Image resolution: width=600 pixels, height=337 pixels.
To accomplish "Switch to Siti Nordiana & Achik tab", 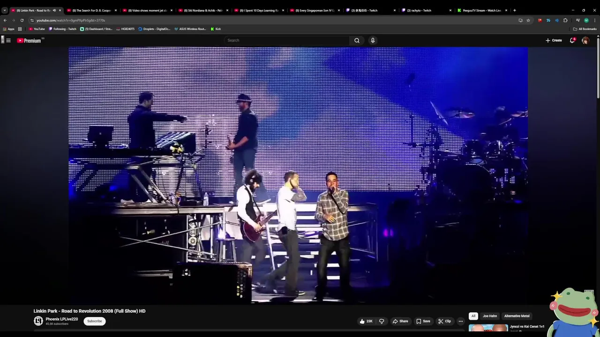I will [203, 10].
